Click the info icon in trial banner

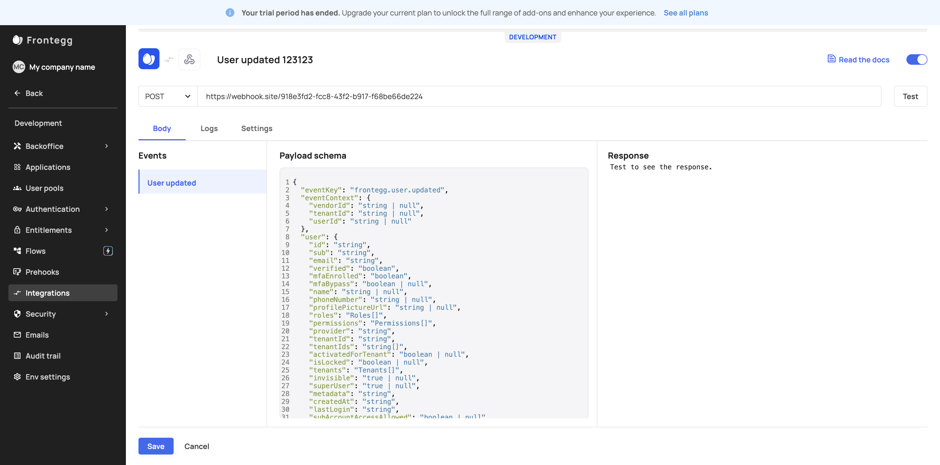230,13
